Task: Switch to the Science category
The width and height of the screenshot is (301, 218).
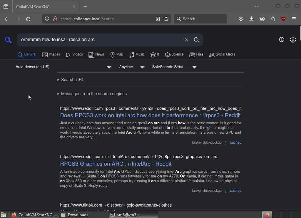Action: 174,55
